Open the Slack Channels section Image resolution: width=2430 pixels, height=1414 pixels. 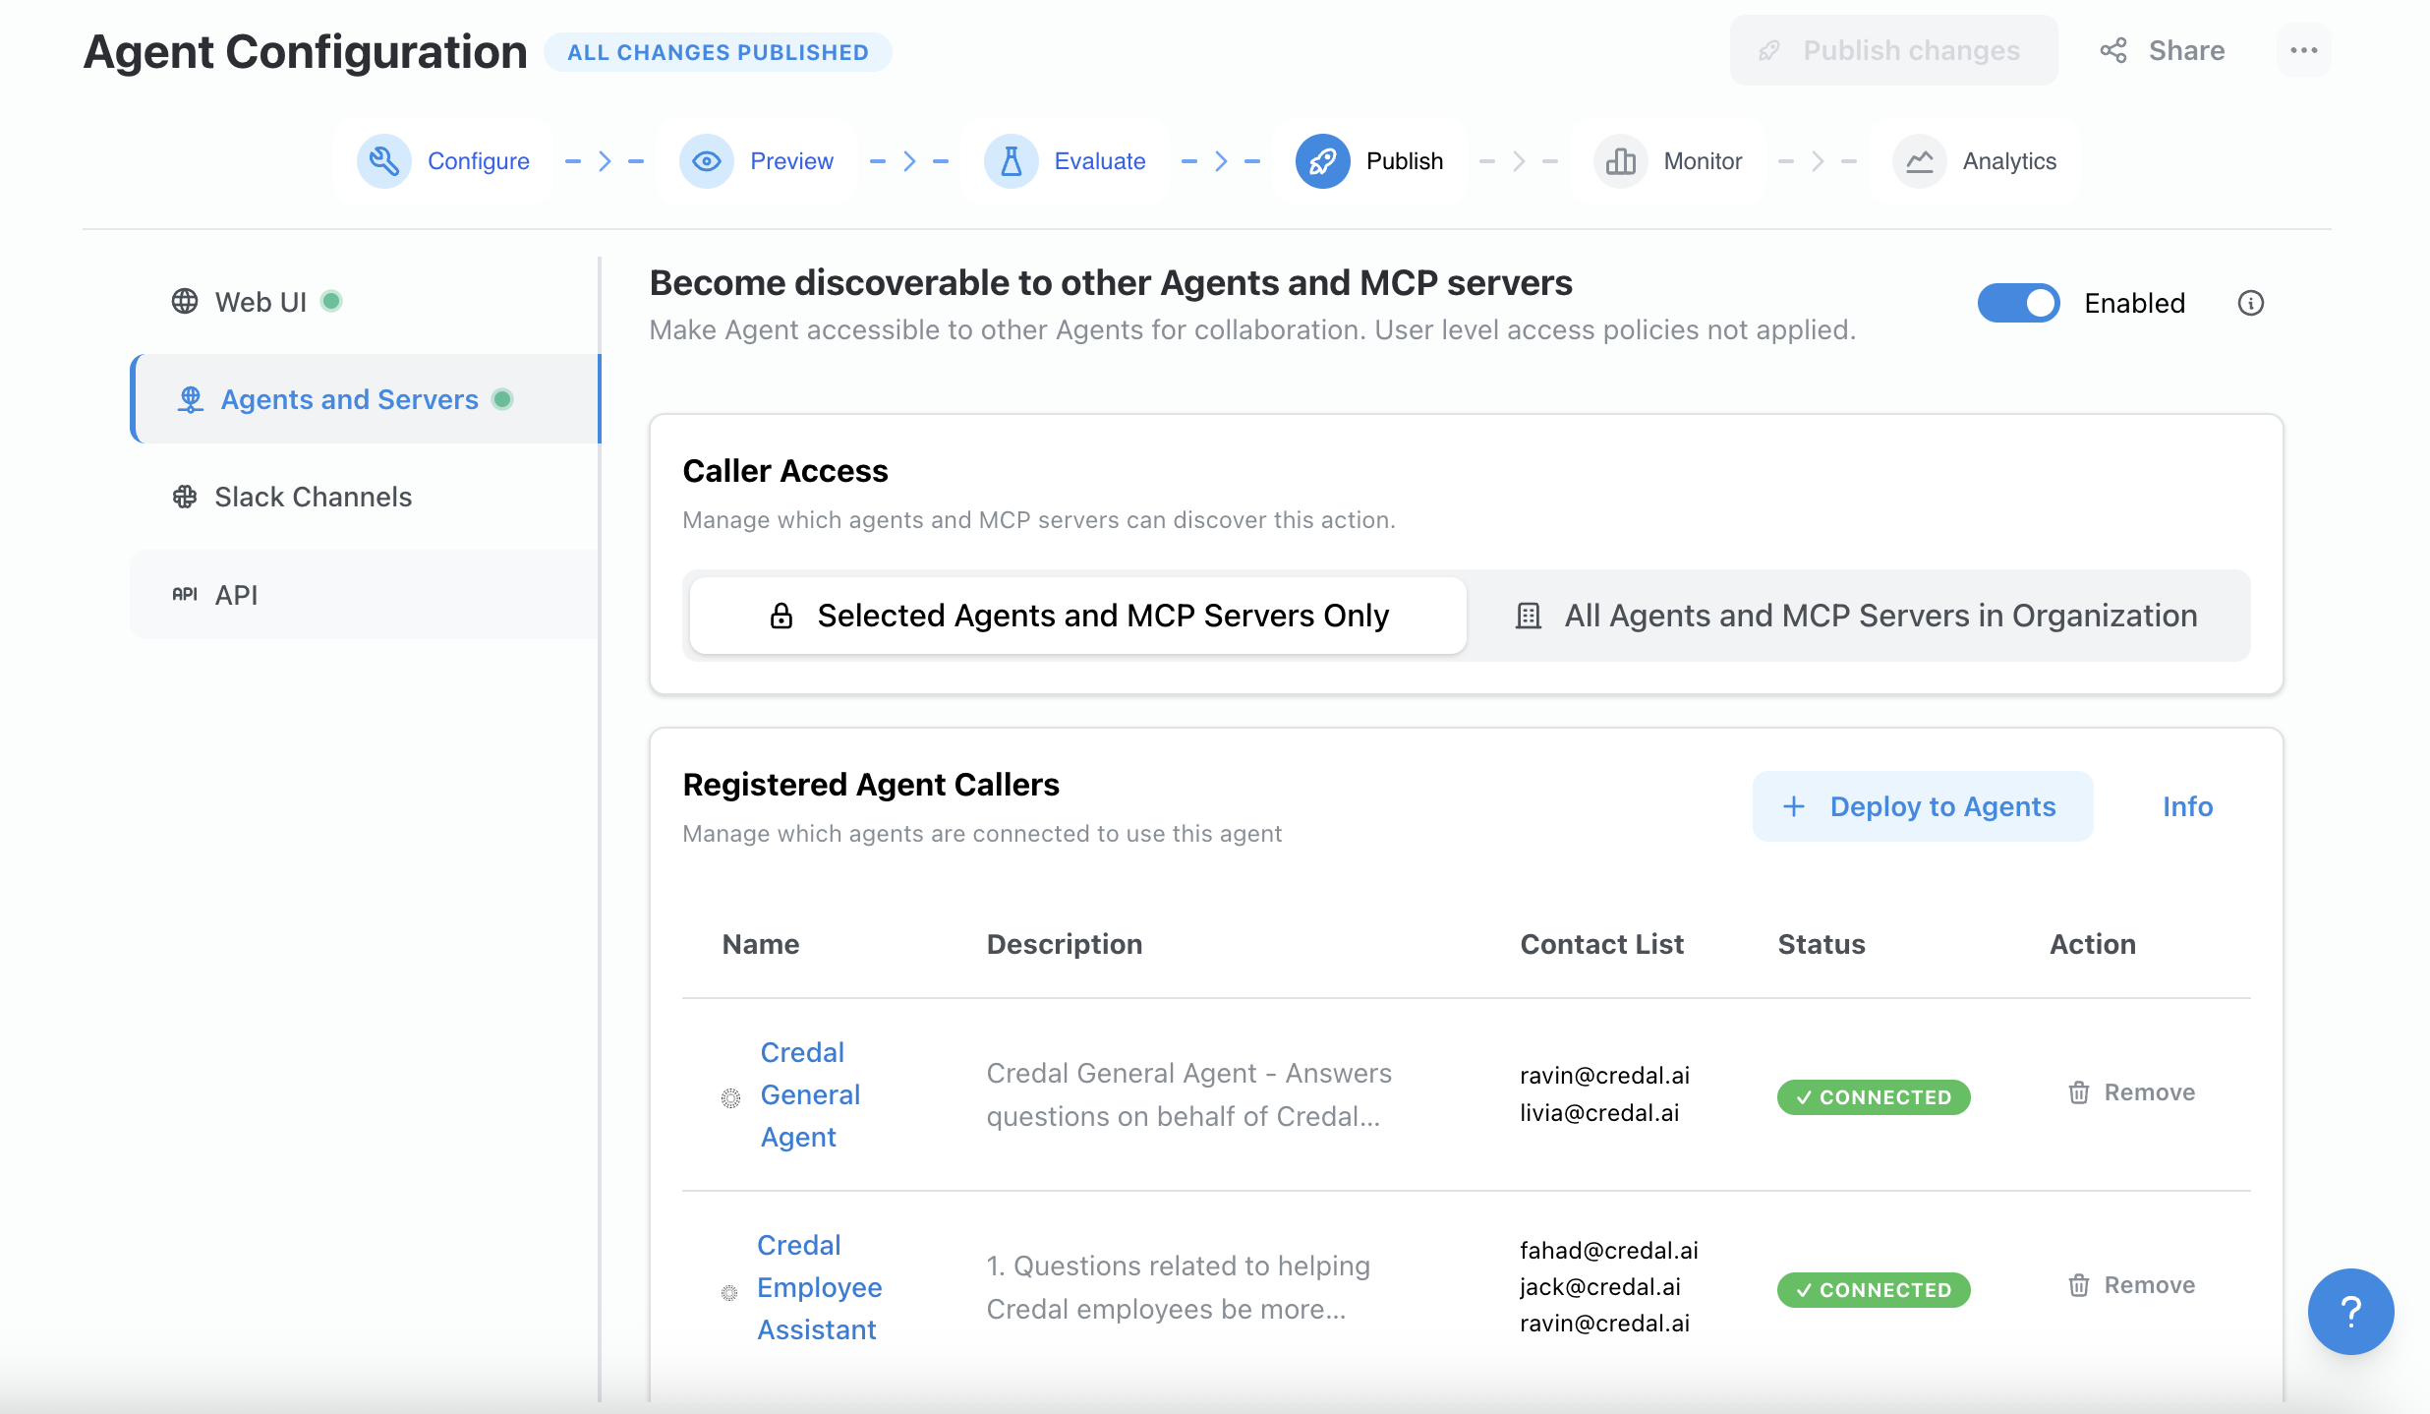click(364, 497)
